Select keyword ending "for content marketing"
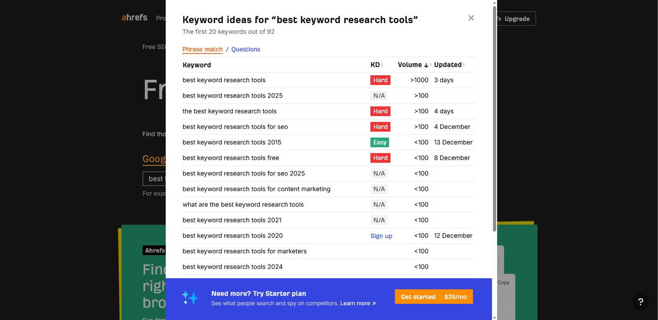Viewport: 658px width, 320px height. (x=257, y=189)
